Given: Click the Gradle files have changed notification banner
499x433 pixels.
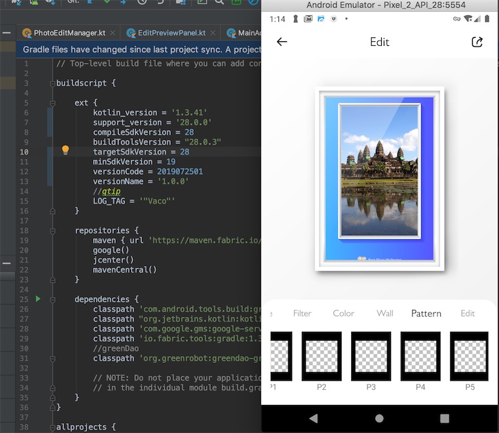Looking at the screenshot, I should pyautogui.click(x=138, y=49).
